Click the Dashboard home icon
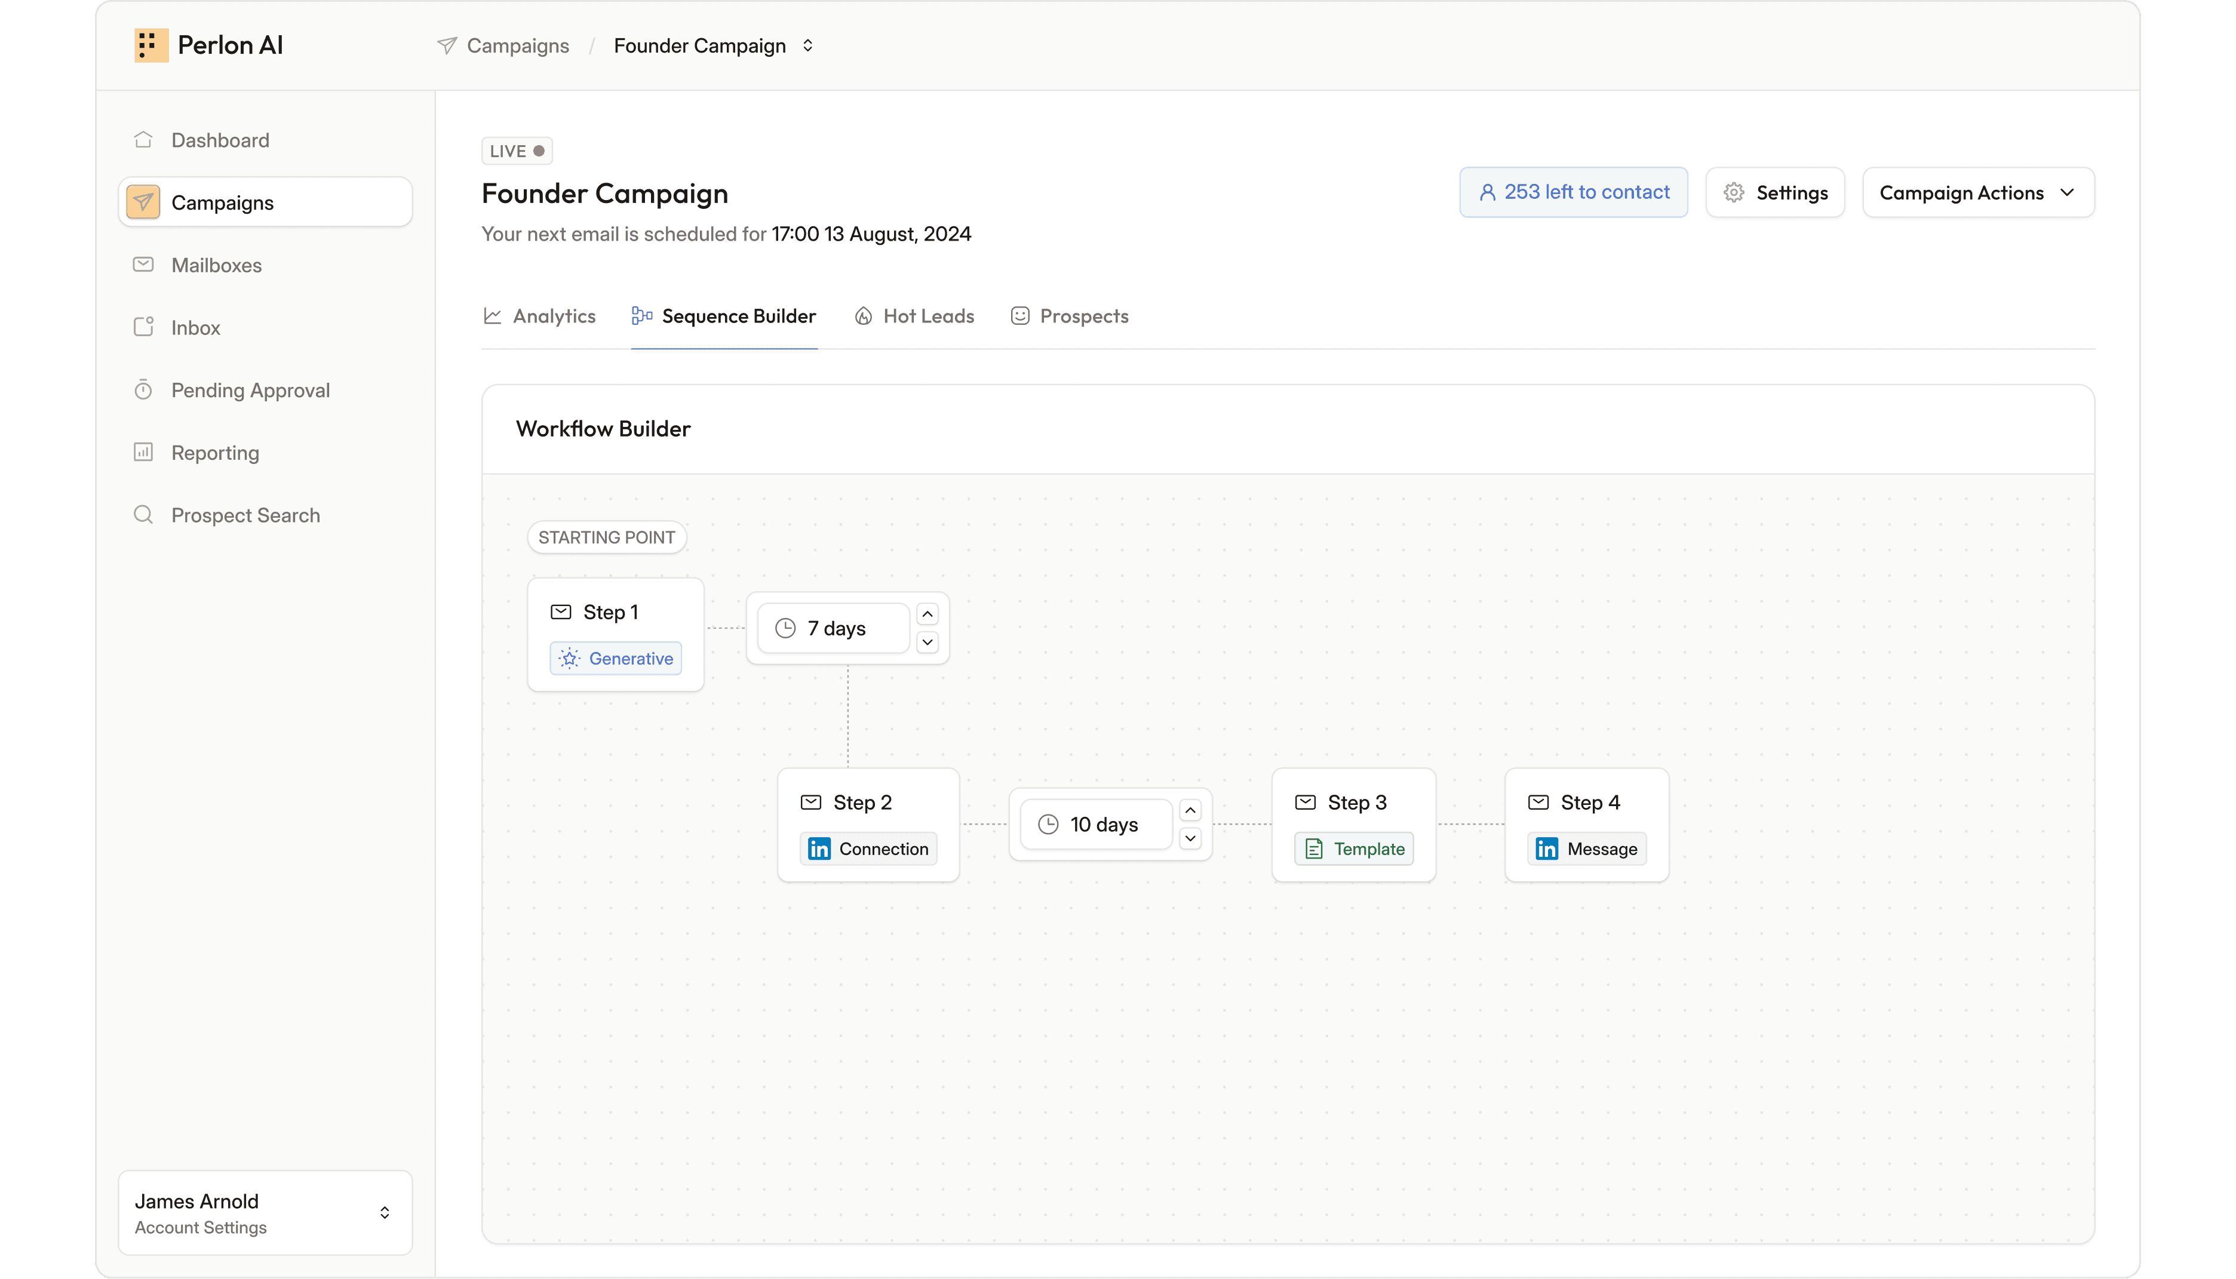This screenshot has width=2236, height=1279. (143, 140)
